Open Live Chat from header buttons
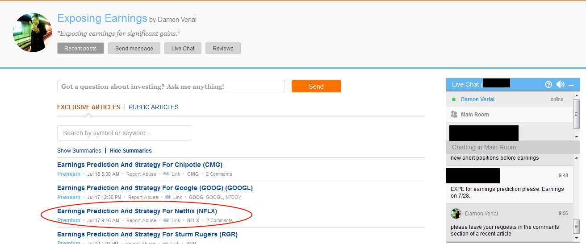This screenshot has height=244, width=586. coord(183,48)
